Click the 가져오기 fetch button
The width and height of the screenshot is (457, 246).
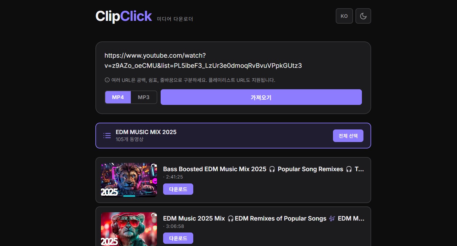(x=261, y=97)
